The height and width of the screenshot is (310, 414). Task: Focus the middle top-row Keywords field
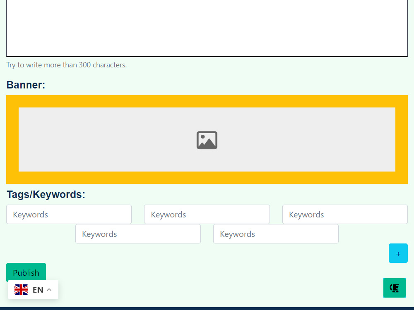[x=207, y=214]
